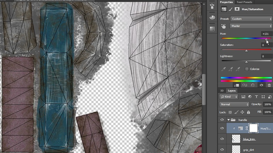Screen dimensions: 273x153
Task: View previous state of the adjustment
Action: tap(245, 85)
